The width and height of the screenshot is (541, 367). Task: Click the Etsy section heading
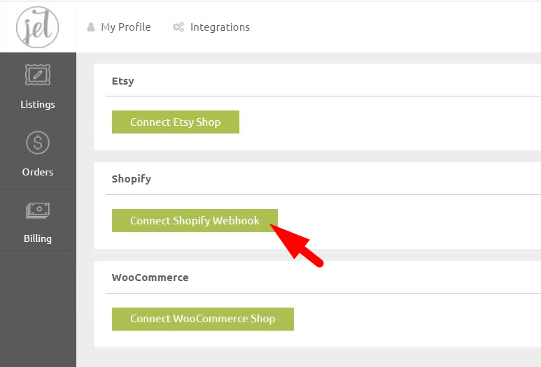123,81
